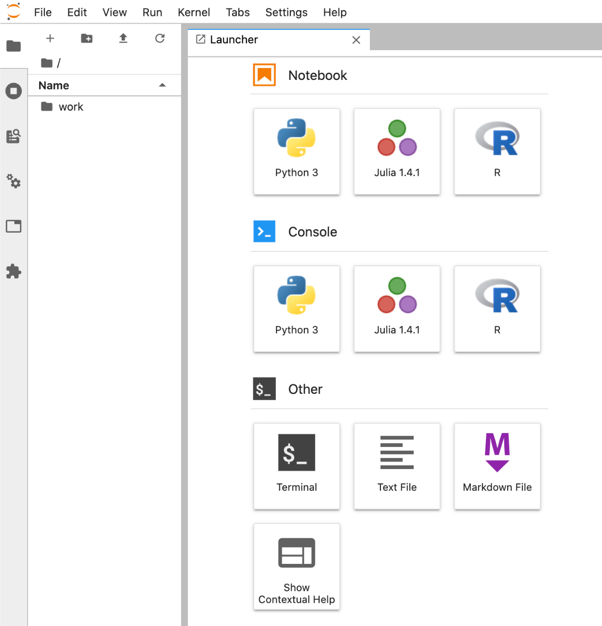The width and height of the screenshot is (602, 626).
Task: Create a new Text File
Action: click(397, 466)
